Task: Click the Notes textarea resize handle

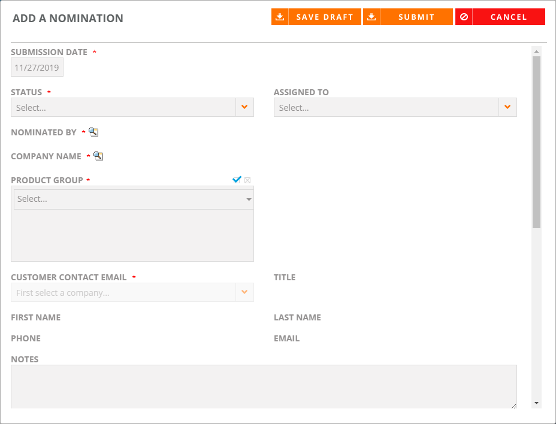Action: (514, 405)
